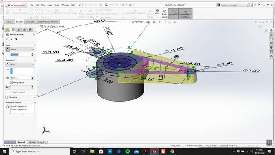The image size is (275, 155).
Task: Reverse the From offset direction button
Action: click(7, 50)
